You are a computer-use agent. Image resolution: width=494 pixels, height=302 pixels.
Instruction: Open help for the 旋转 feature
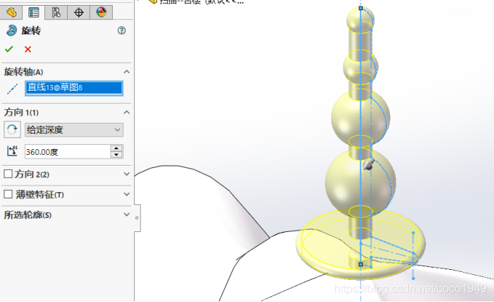121,31
